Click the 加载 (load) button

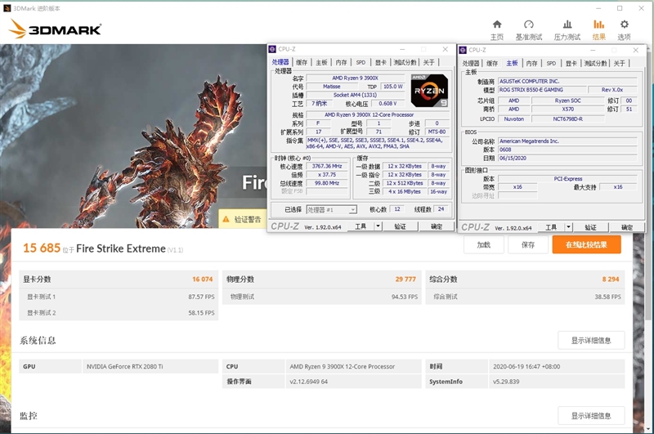pyautogui.click(x=484, y=244)
